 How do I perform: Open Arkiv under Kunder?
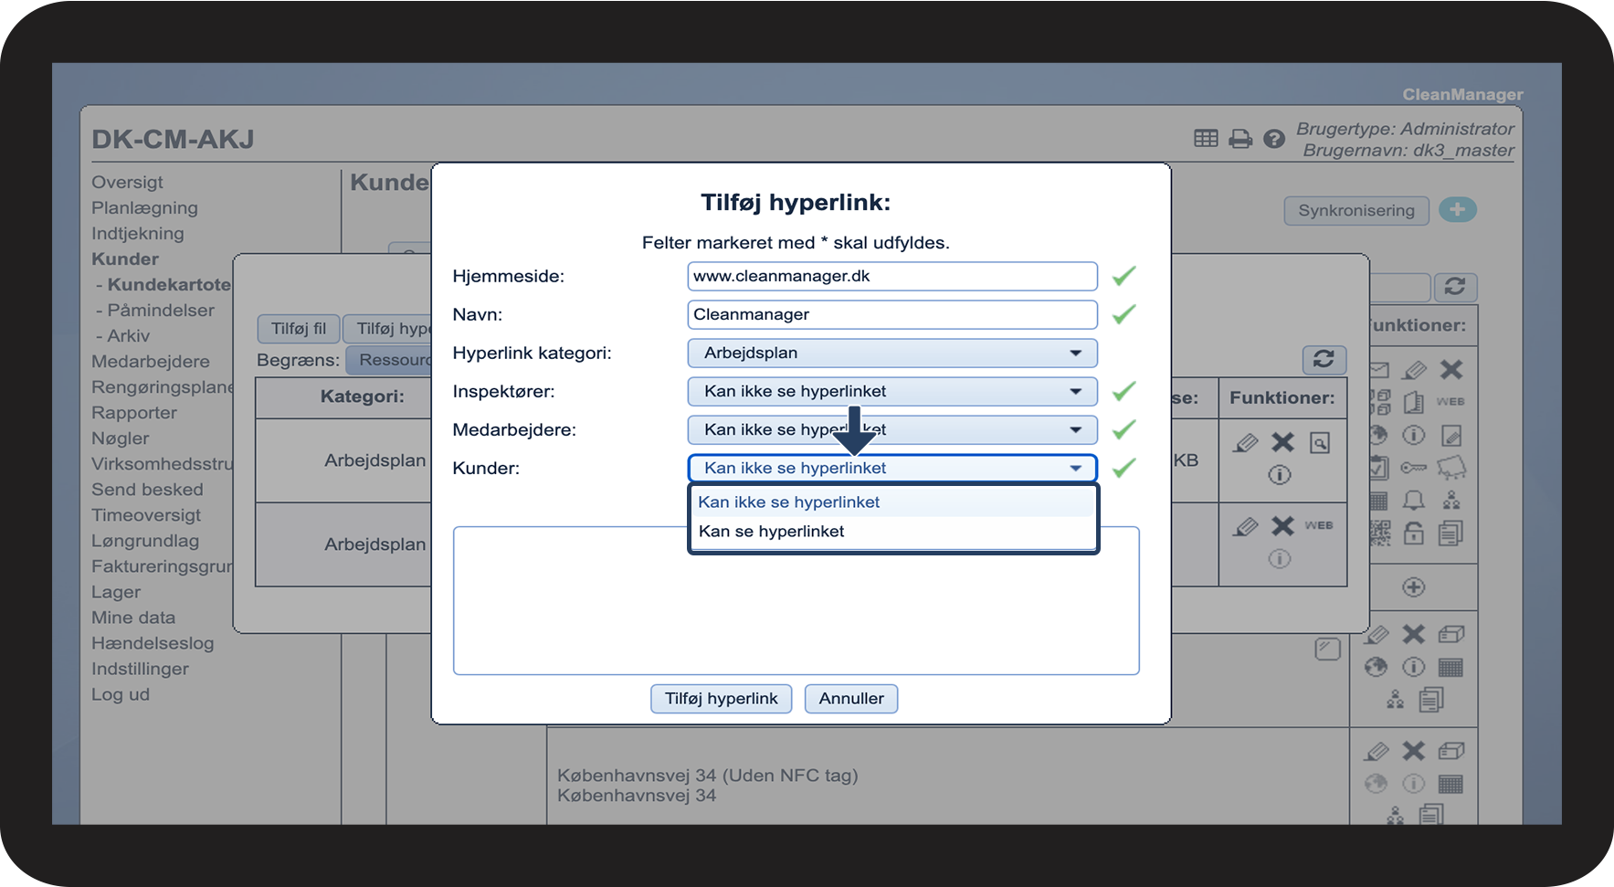click(128, 335)
